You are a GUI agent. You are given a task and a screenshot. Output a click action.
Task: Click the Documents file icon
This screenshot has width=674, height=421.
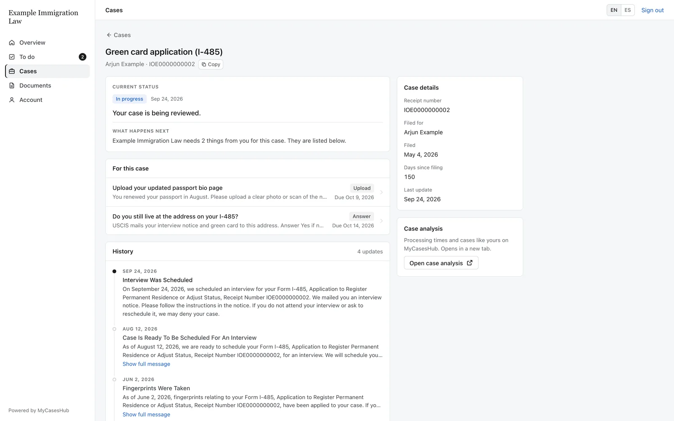[12, 85]
